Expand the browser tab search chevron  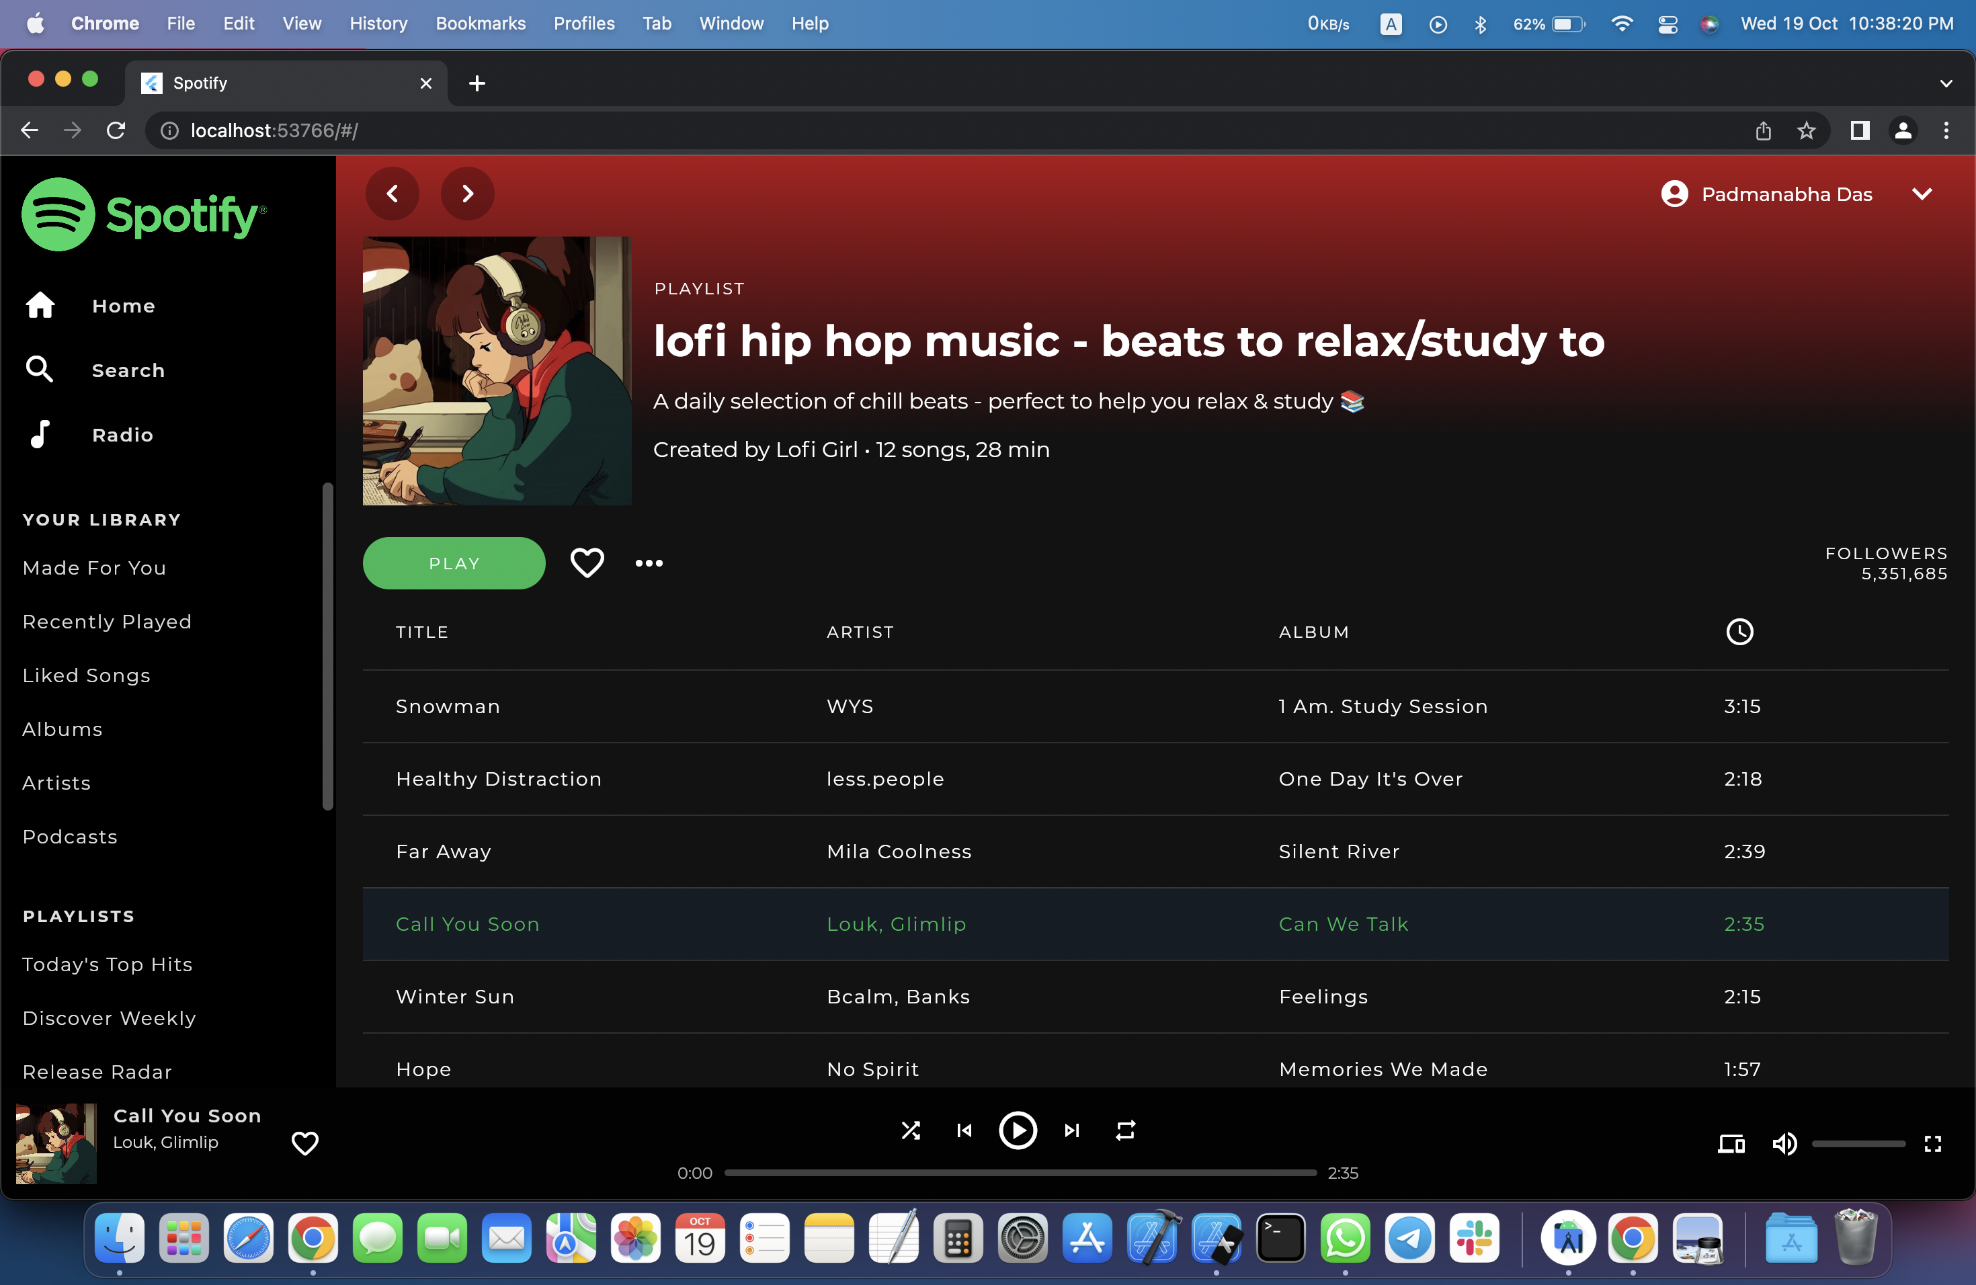point(1947,83)
